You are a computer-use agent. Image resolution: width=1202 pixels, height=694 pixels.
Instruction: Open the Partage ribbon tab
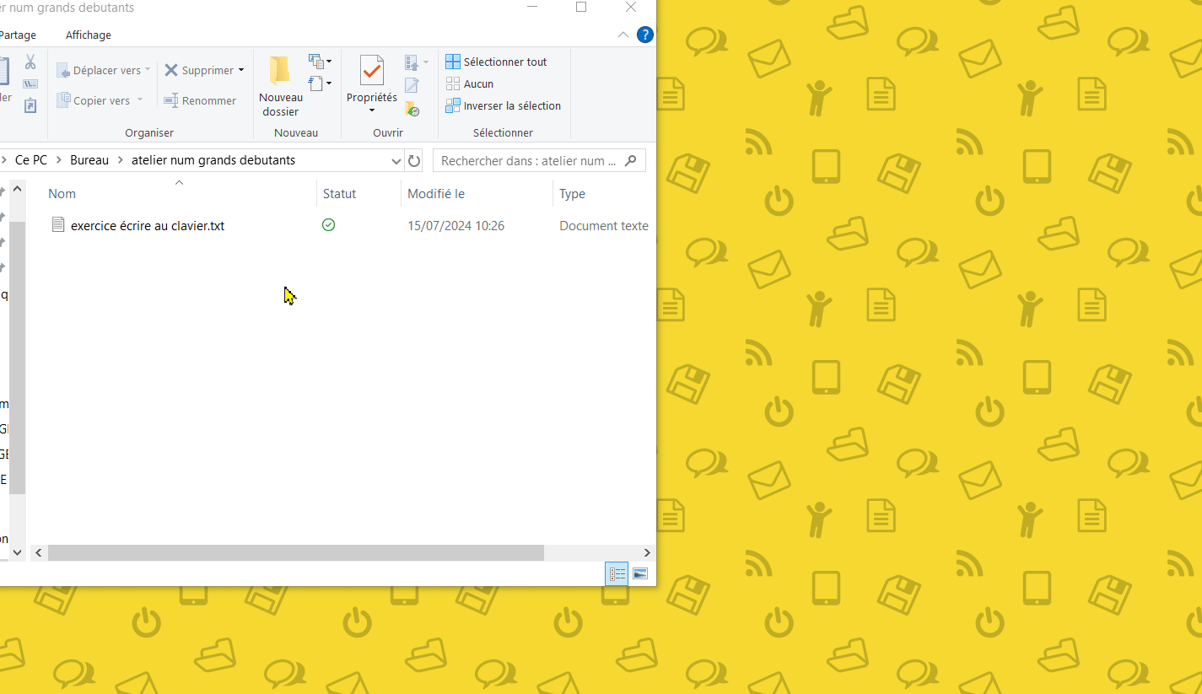[17, 35]
